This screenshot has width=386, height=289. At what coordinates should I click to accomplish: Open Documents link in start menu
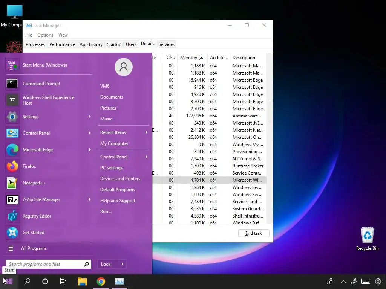pyautogui.click(x=112, y=97)
